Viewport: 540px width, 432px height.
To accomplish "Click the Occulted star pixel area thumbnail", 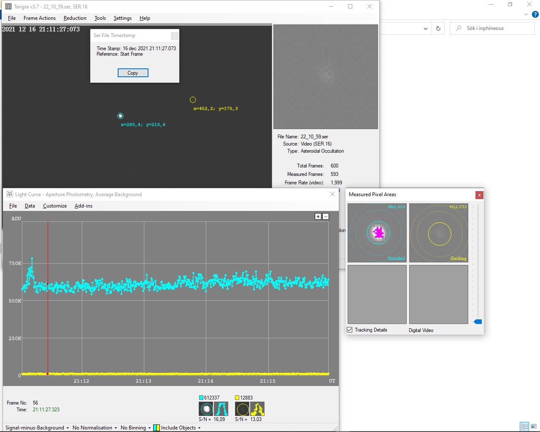I will [377, 233].
